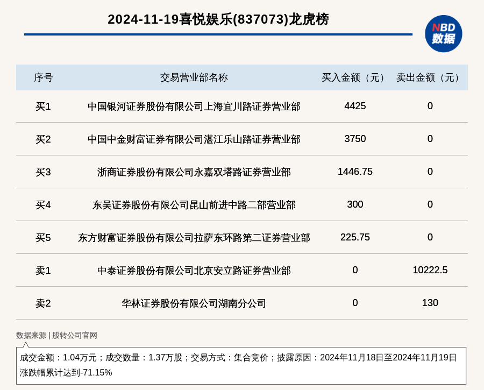
Task: Click the NBD数据 logo badge
Action: 443,34
